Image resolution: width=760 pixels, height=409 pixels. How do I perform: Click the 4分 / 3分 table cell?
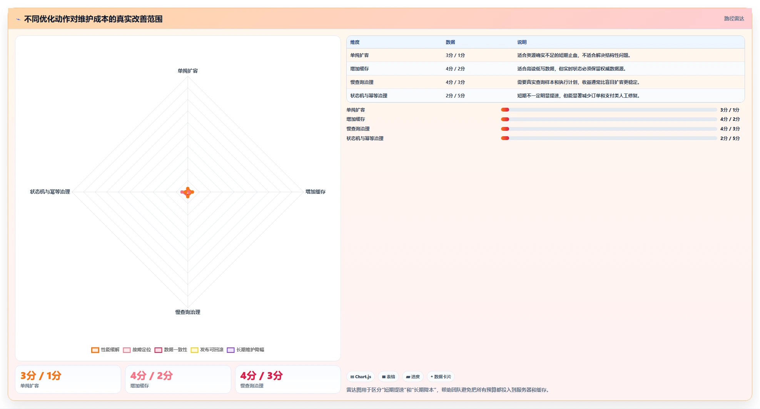455,82
